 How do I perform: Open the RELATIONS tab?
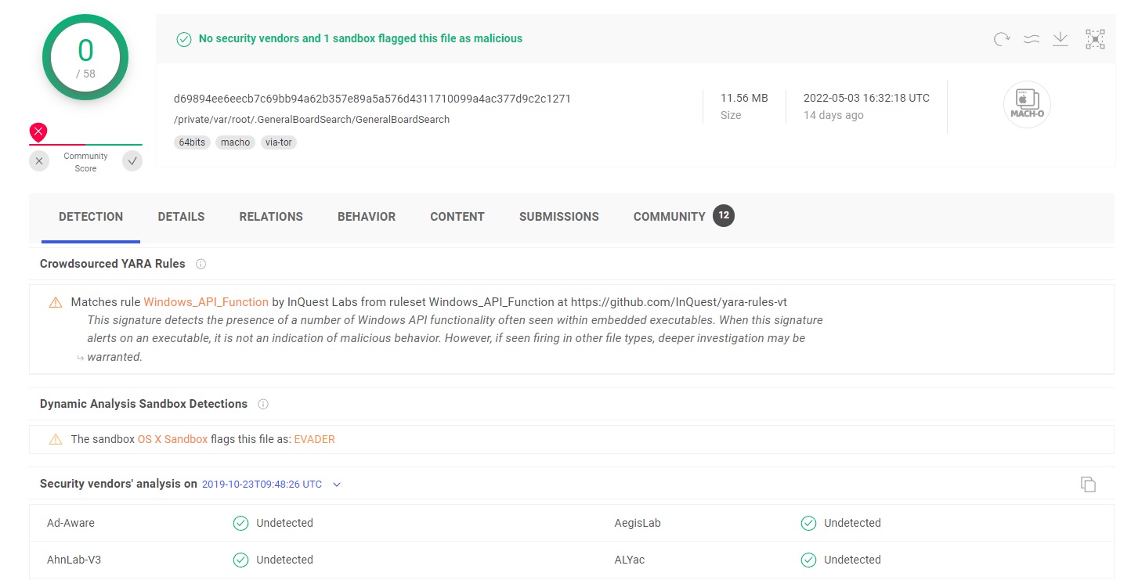[271, 217]
